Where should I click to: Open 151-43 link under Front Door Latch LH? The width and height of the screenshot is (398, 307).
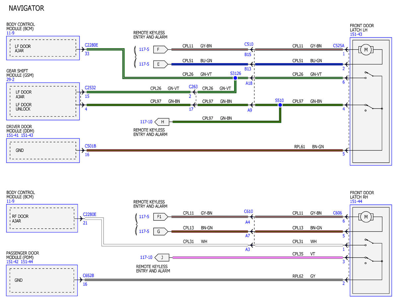(356, 34)
